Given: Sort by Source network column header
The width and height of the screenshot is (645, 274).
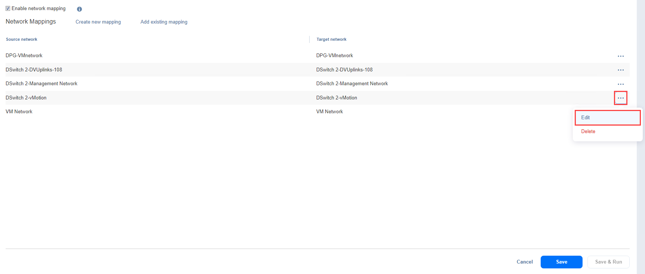Looking at the screenshot, I should 22,39.
